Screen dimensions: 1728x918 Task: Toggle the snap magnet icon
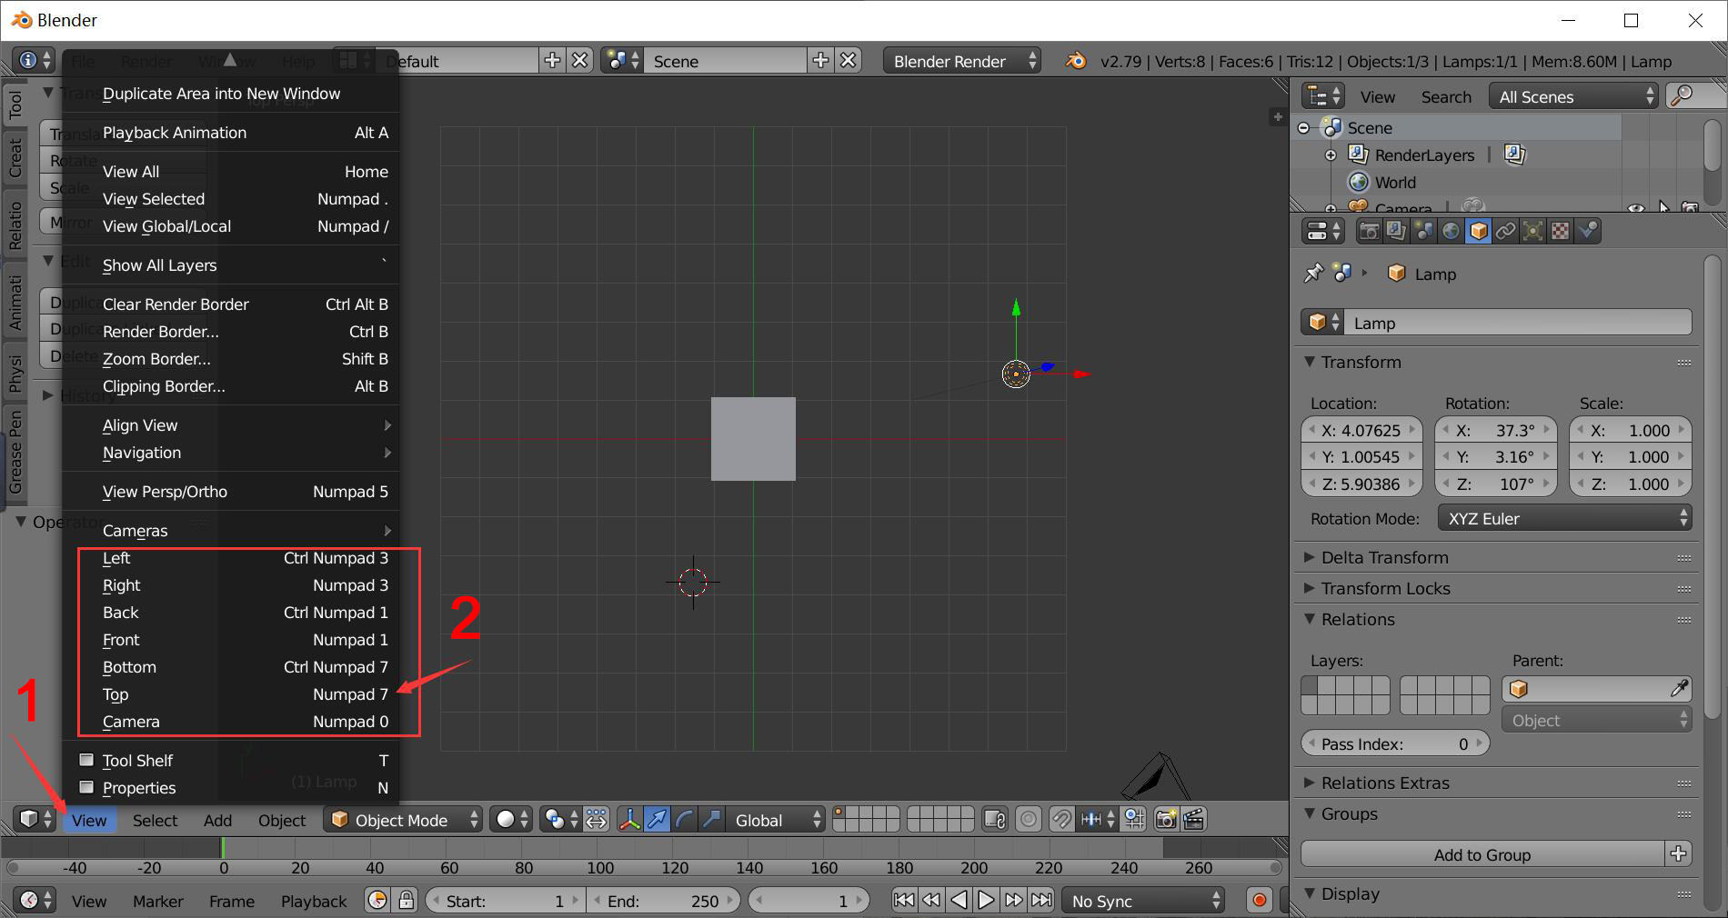pos(1061,820)
